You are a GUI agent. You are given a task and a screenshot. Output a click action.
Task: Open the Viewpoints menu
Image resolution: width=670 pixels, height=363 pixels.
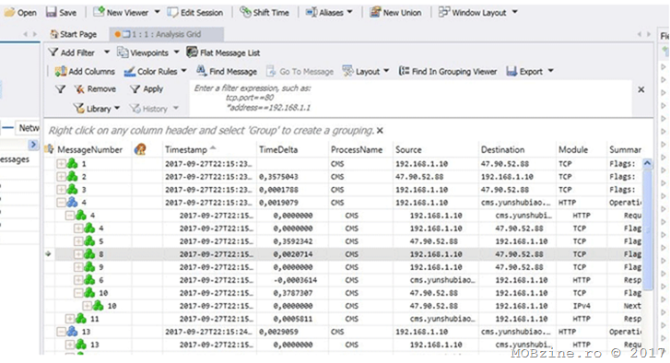147,53
